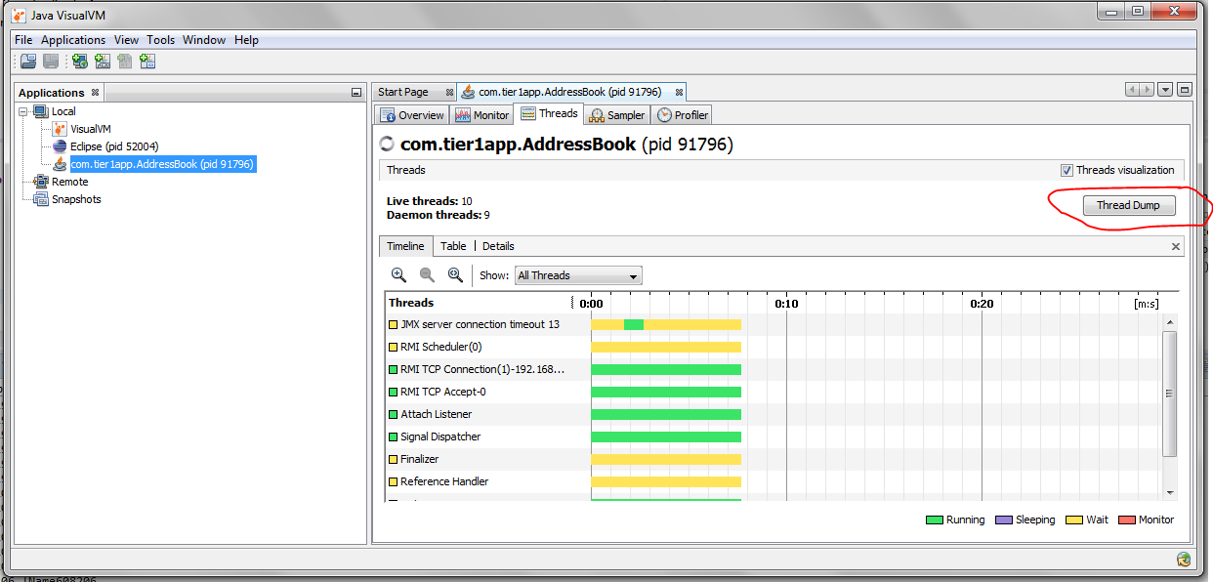Zoom in on the threads timeline

(398, 275)
